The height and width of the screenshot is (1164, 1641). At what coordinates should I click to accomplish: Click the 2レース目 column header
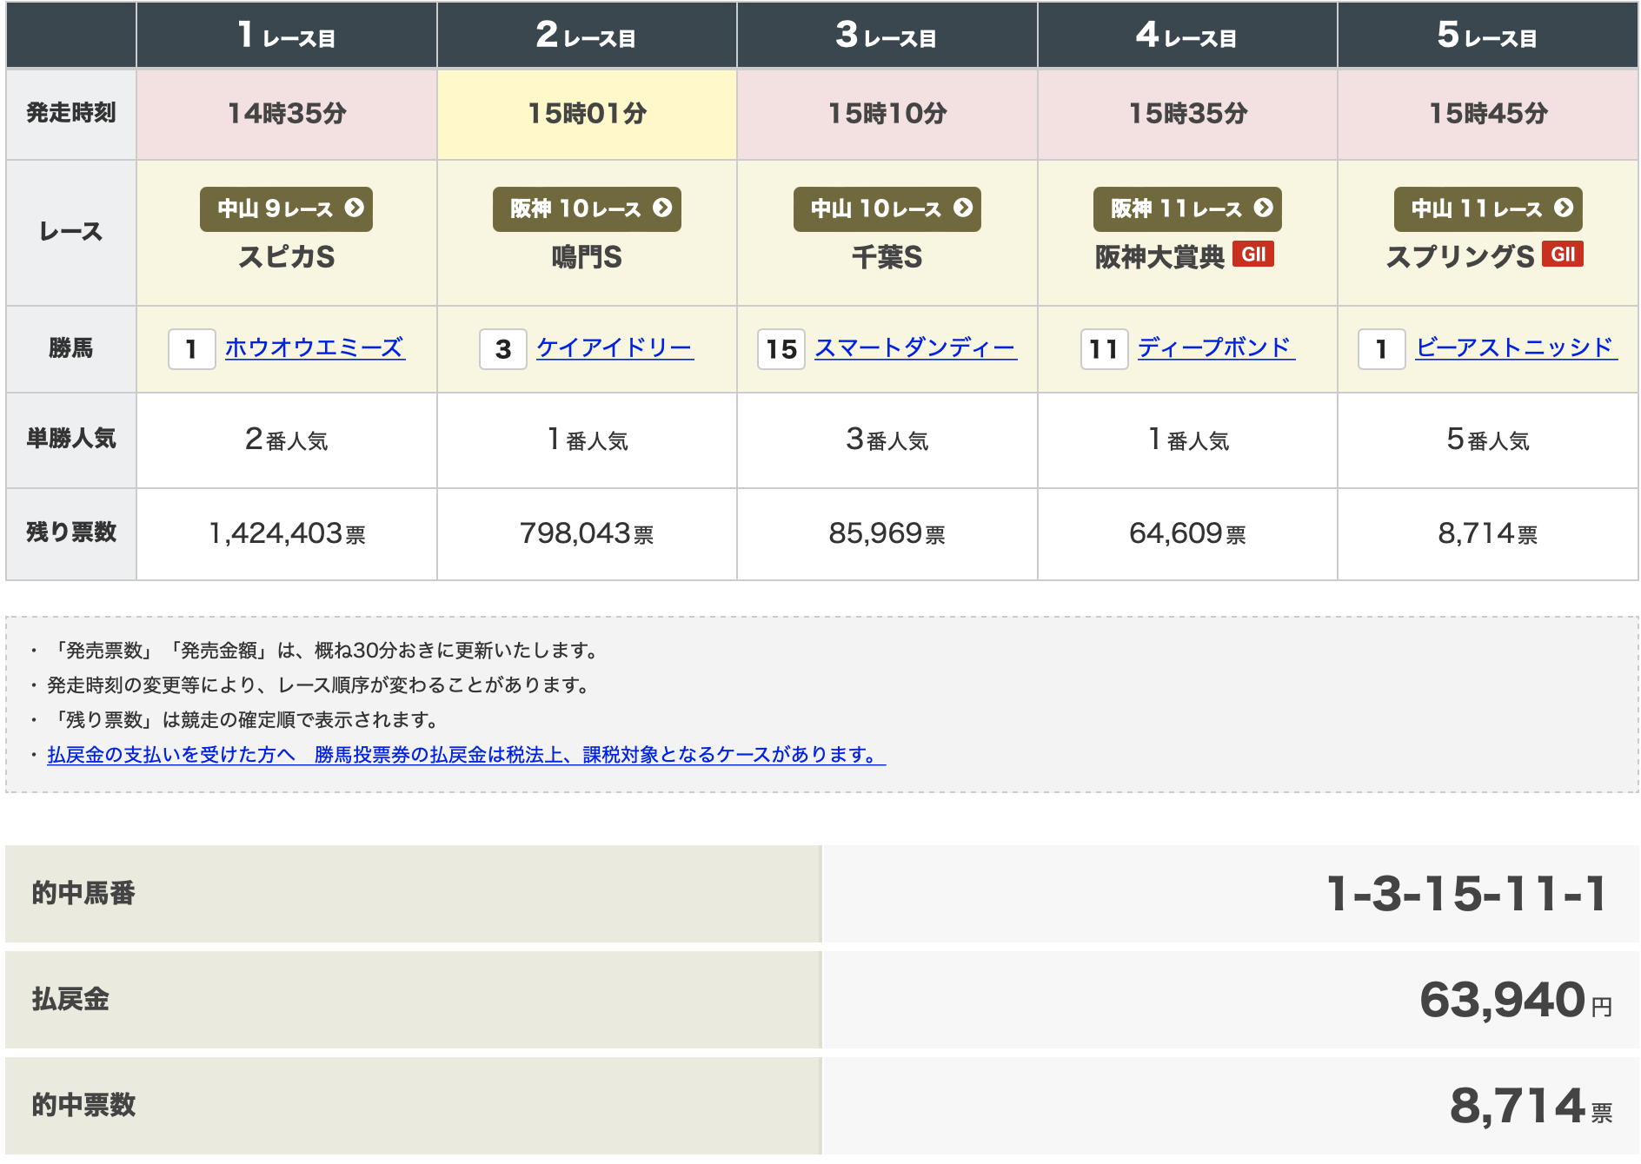coord(587,36)
